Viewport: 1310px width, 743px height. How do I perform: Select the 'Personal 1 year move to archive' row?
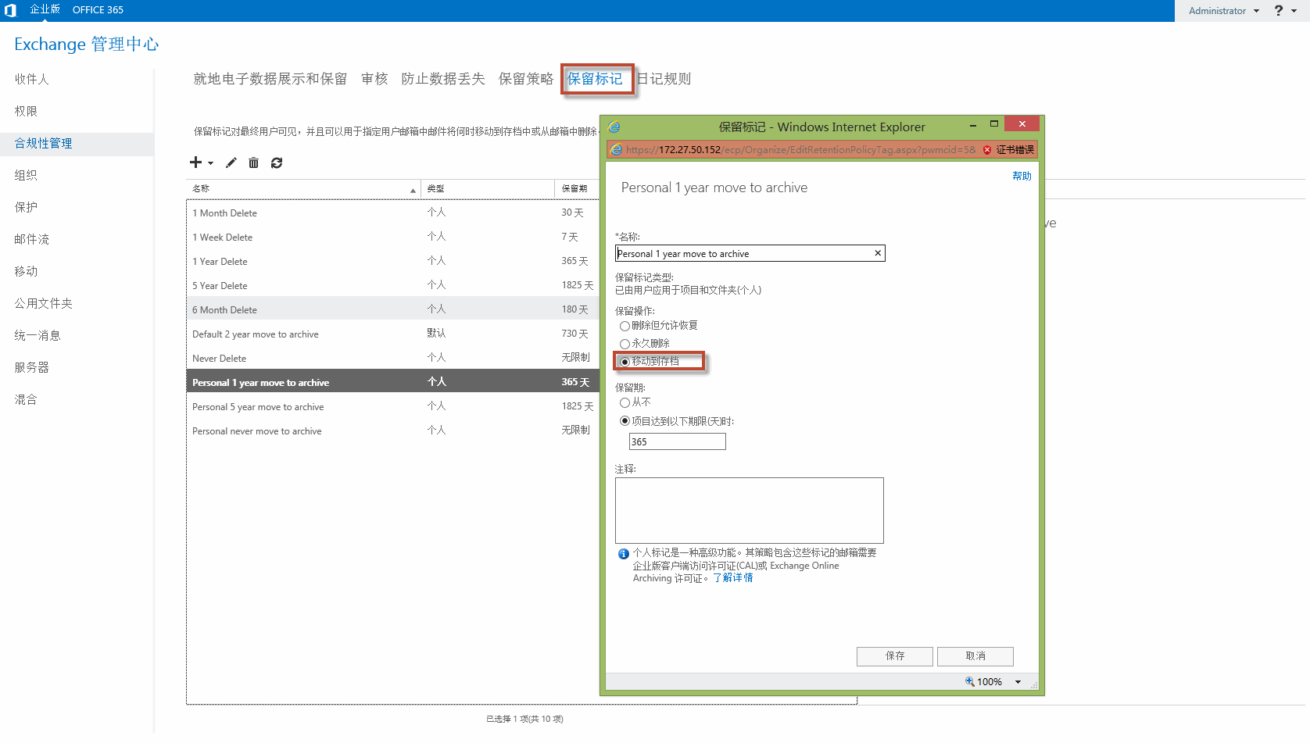[393, 382]
